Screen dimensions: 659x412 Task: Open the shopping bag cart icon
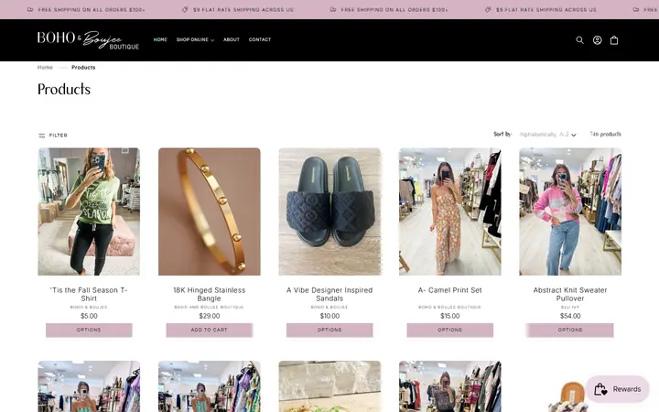click(x=614, y=40)
